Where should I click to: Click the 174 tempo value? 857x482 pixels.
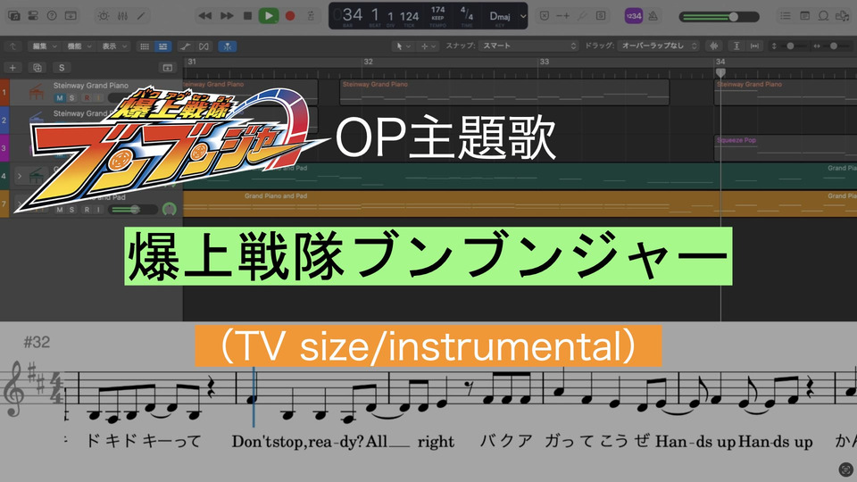click(x=437, y=10)
